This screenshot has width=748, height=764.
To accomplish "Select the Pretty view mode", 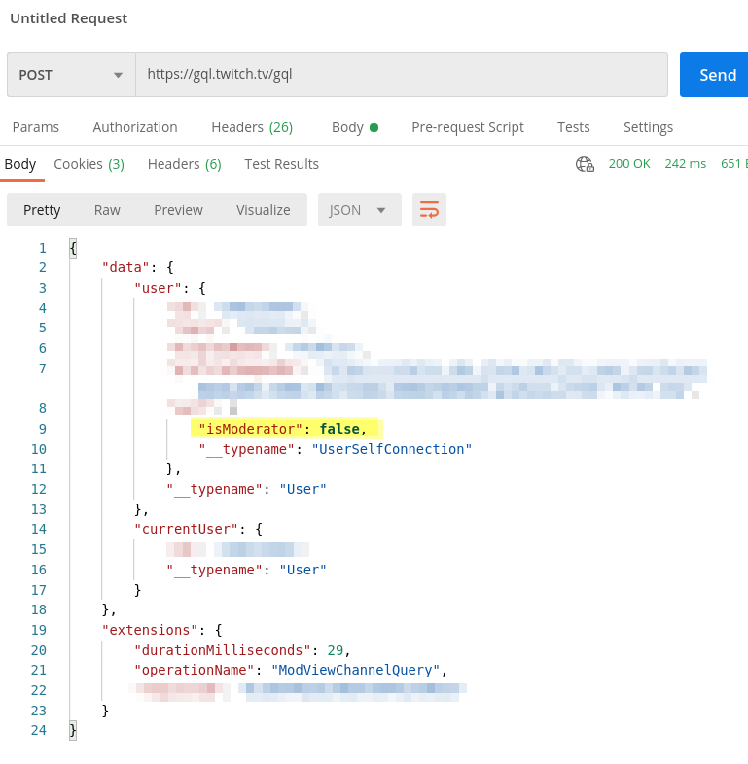I will pyautogui.click(x=42, y=210).
